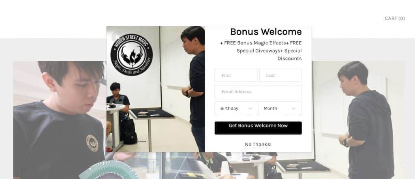Select the Email Address input box
415x179 pixels.
tap(258, 92)
